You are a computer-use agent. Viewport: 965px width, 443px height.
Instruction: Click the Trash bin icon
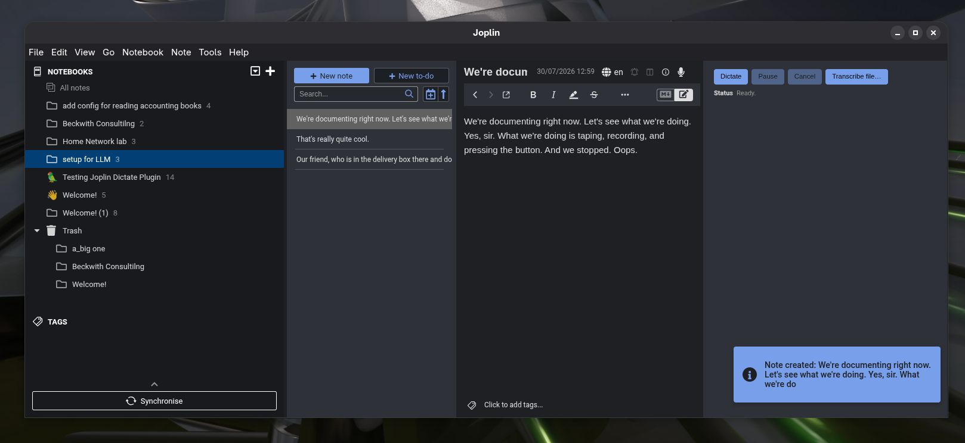point(51,230)
